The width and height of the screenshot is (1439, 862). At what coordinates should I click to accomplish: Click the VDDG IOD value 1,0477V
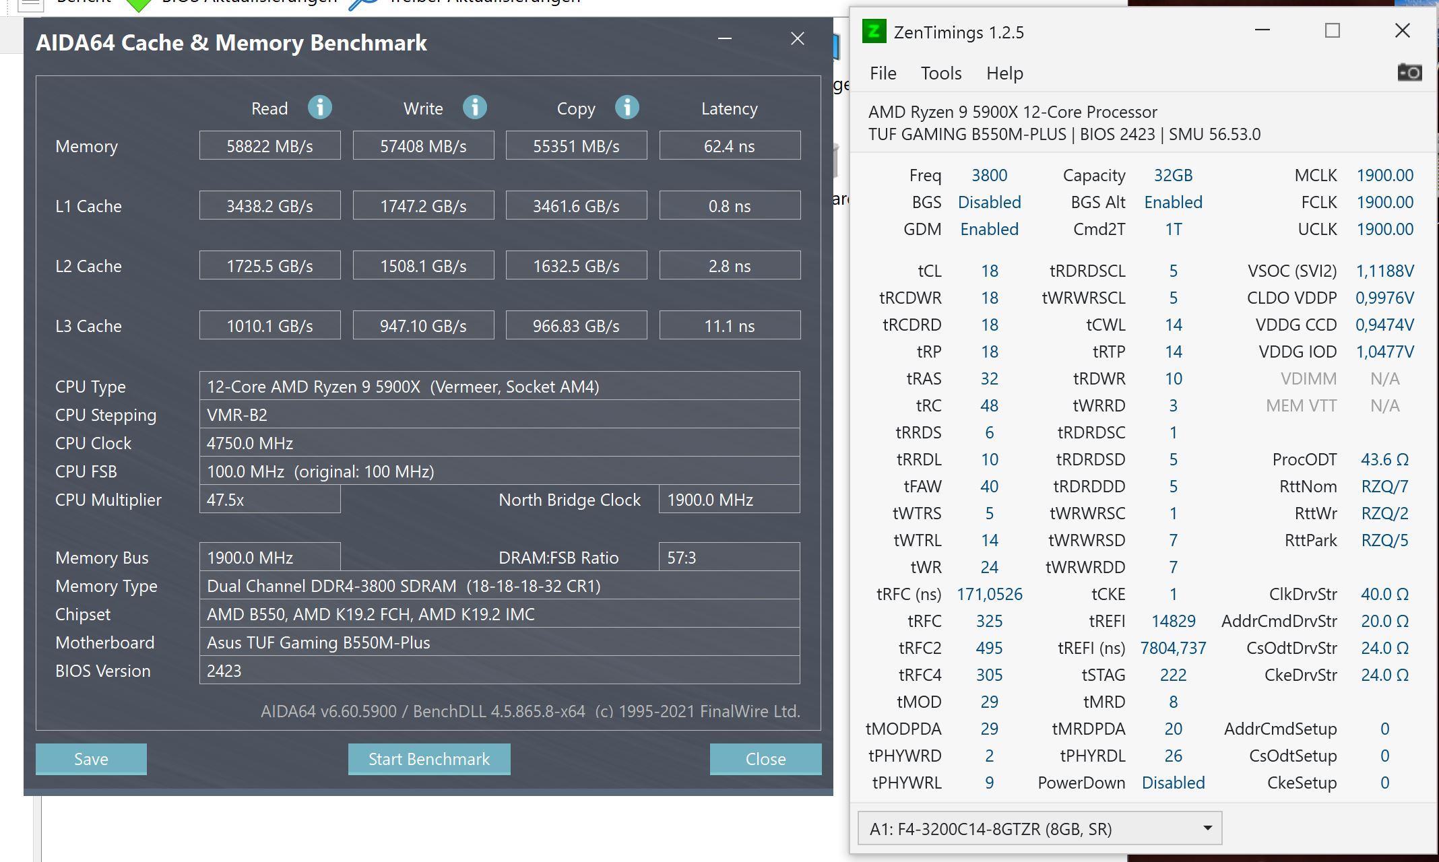[x=1384, y=352]
